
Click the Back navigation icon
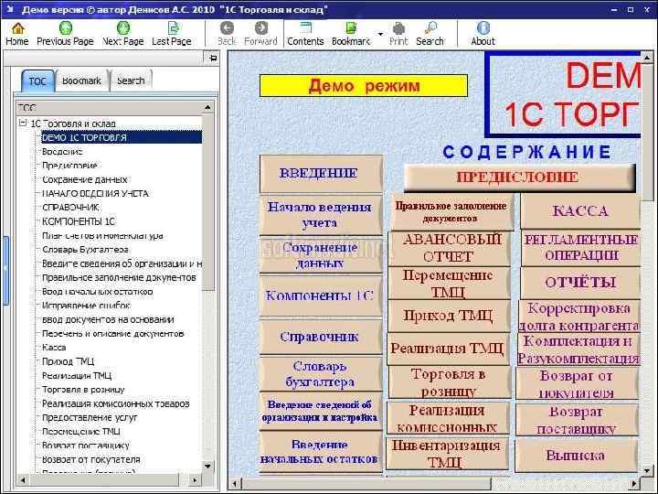[x=227, y=34]
